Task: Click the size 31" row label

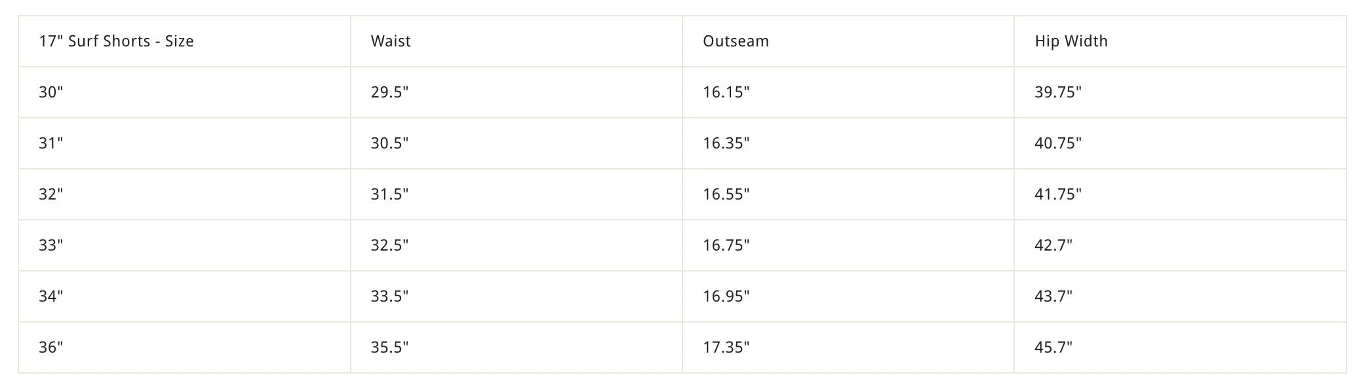Action: pyautogui.click(x=51, y=143)
